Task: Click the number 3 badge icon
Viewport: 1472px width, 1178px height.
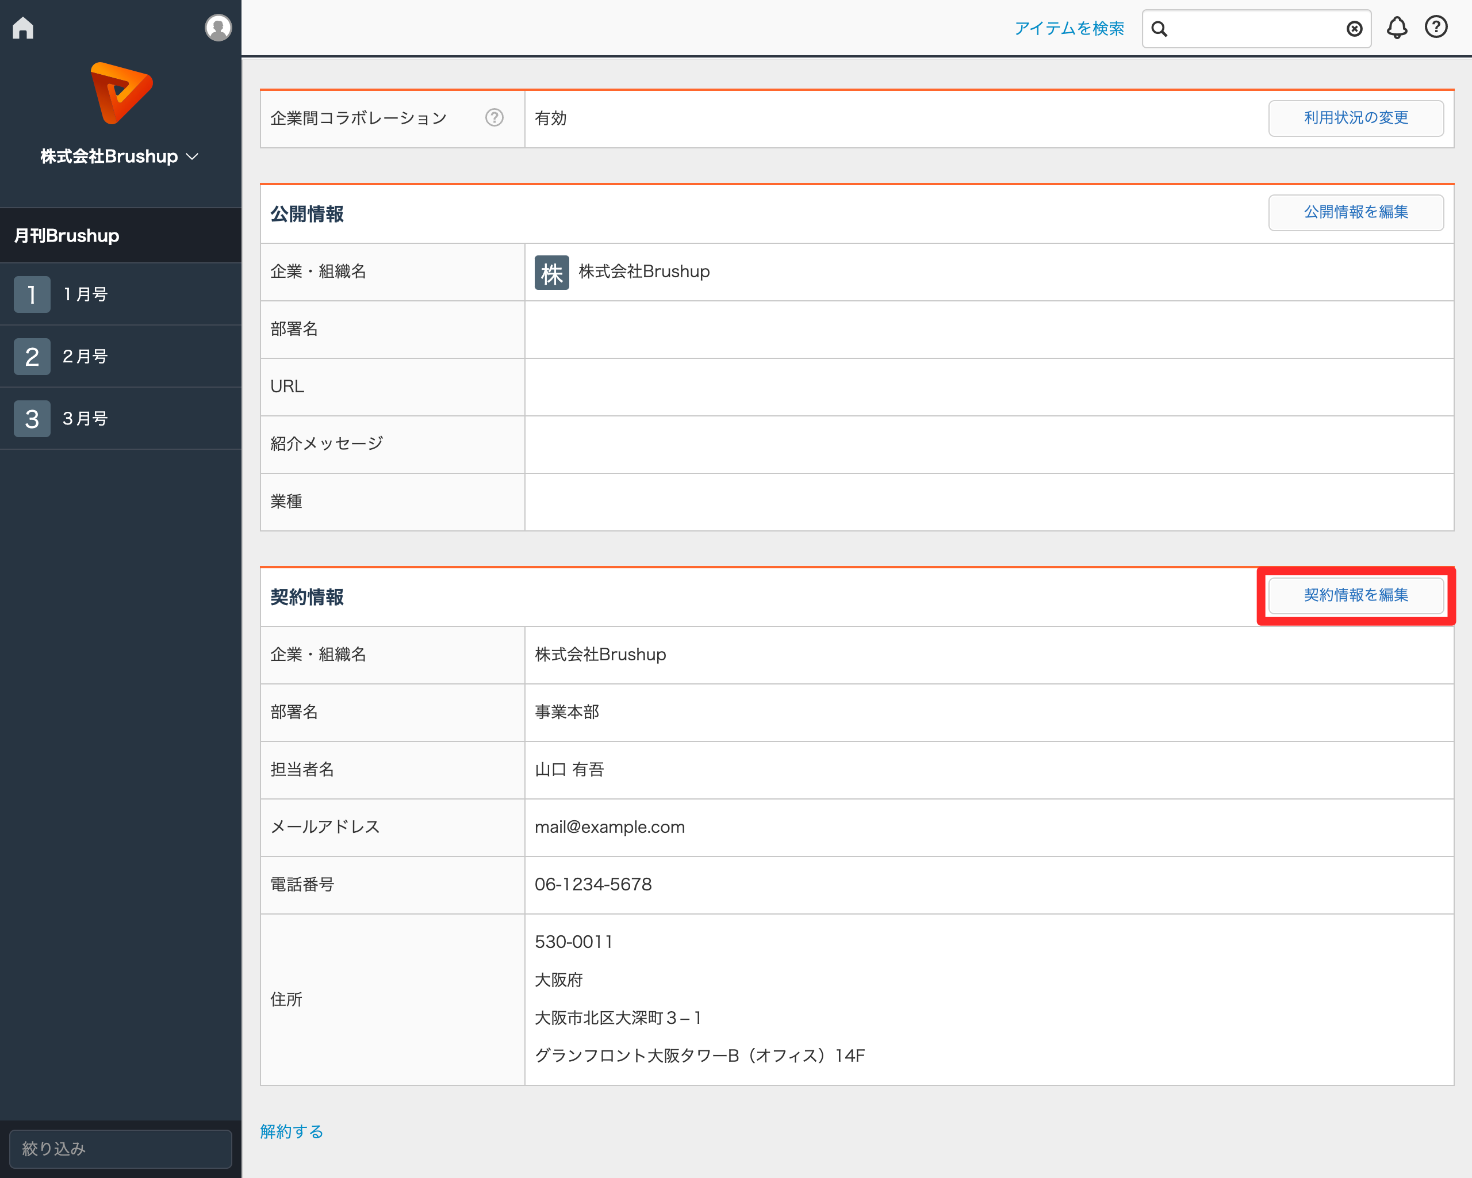Action: 32,419
